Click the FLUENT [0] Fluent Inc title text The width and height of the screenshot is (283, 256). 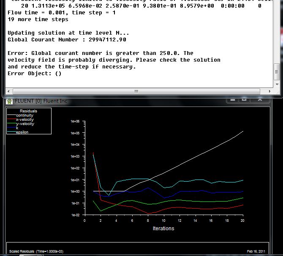point(41,101)
